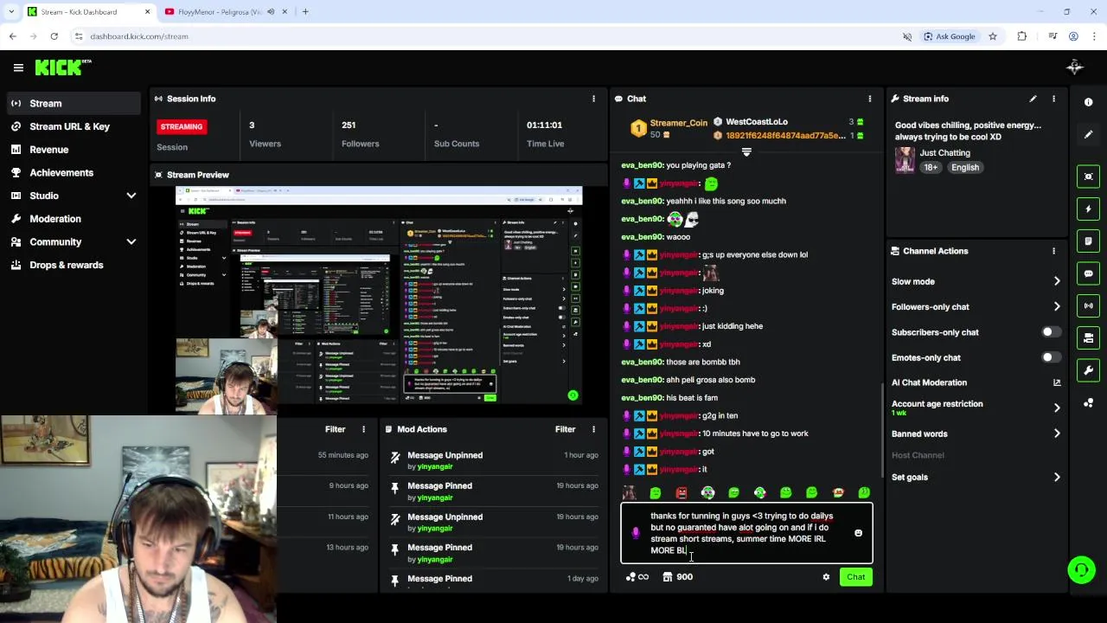The width and height of the screenshot is (1107, 623).
Task: Open Account age restriction arrow
Action: (x=1057, y=408)
